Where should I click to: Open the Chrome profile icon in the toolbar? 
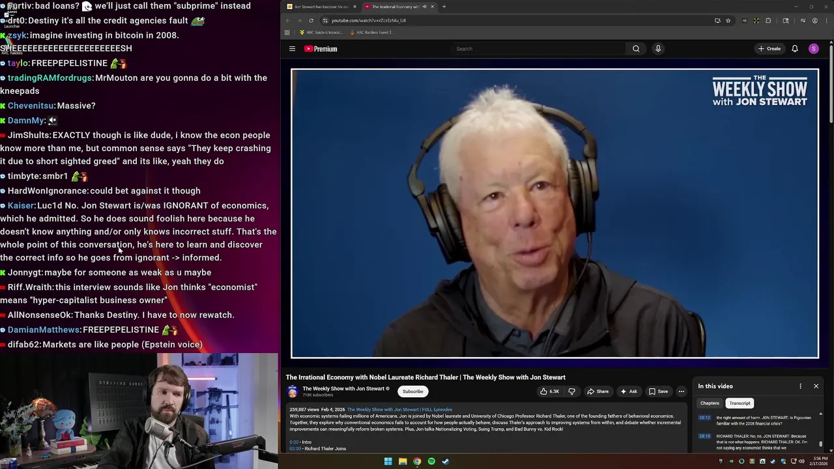point(814,20)
